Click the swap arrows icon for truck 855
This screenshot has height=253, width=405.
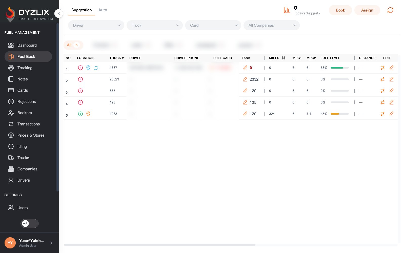pos(382,91)
